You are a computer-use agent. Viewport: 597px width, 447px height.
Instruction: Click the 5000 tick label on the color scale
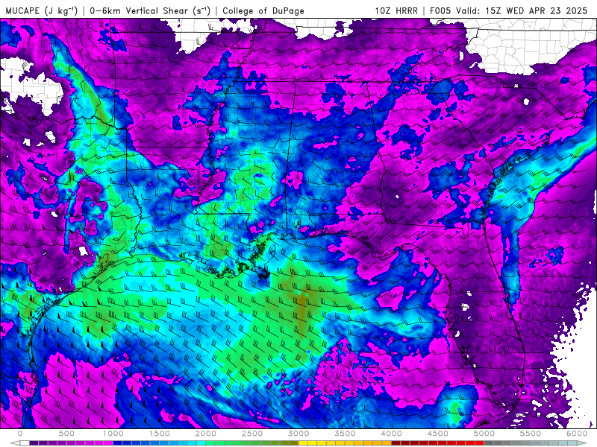tap(484, 434)
